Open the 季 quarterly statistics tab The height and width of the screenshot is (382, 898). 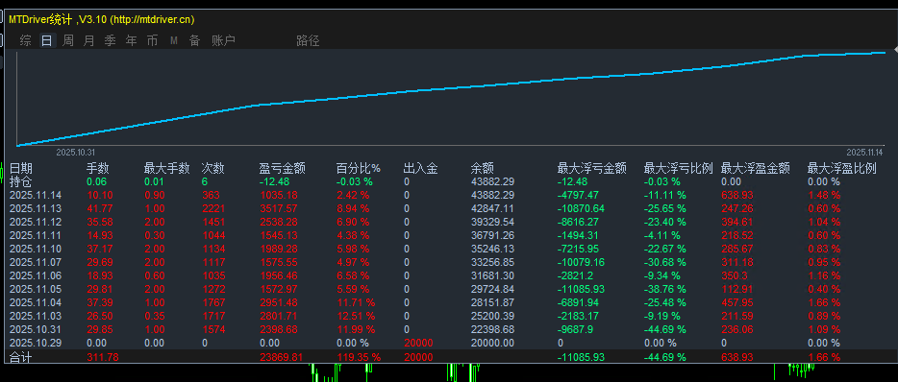(x=110, y=40)
